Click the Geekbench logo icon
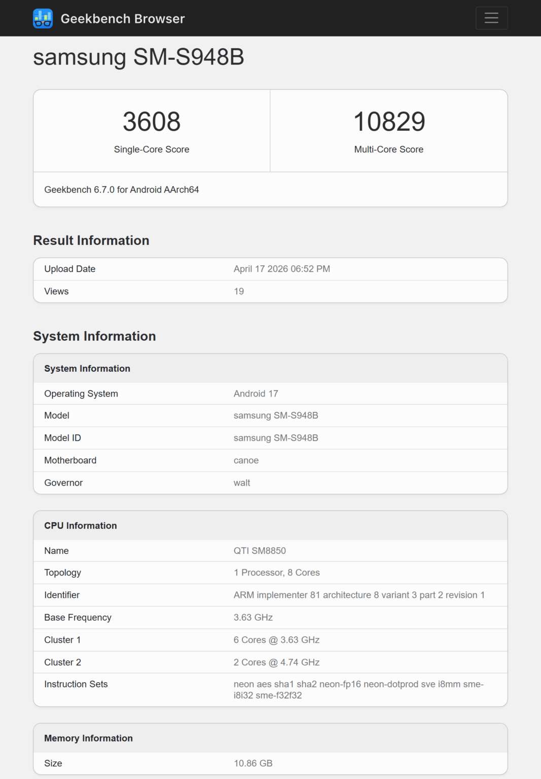541x779 pixels. point(43,19)
